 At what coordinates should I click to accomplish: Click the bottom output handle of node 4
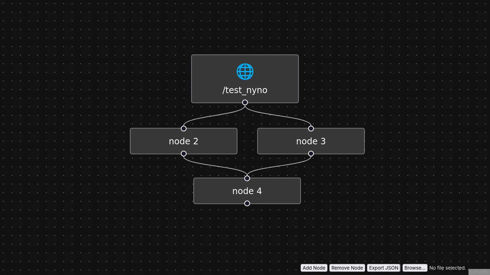point(247,203)
